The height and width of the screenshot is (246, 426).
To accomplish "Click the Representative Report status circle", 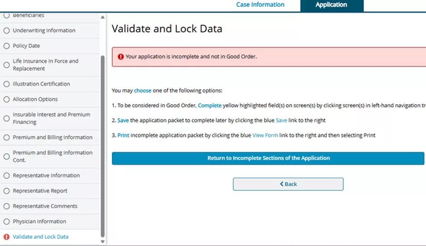I will 6,191.
